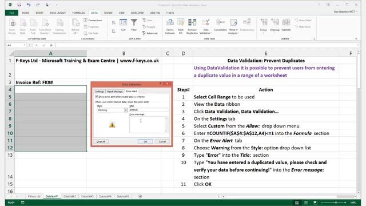Click Edit Links in the Connections group

(x=91, y=33)
